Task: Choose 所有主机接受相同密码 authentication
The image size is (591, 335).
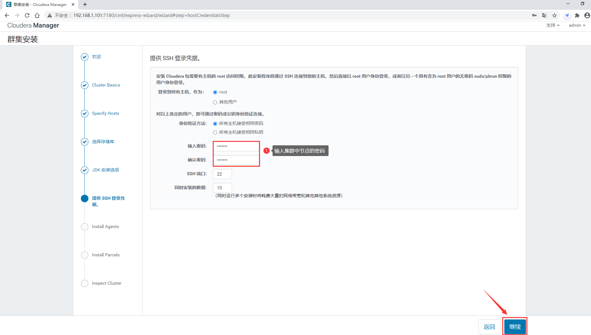Action: [215, 124]
